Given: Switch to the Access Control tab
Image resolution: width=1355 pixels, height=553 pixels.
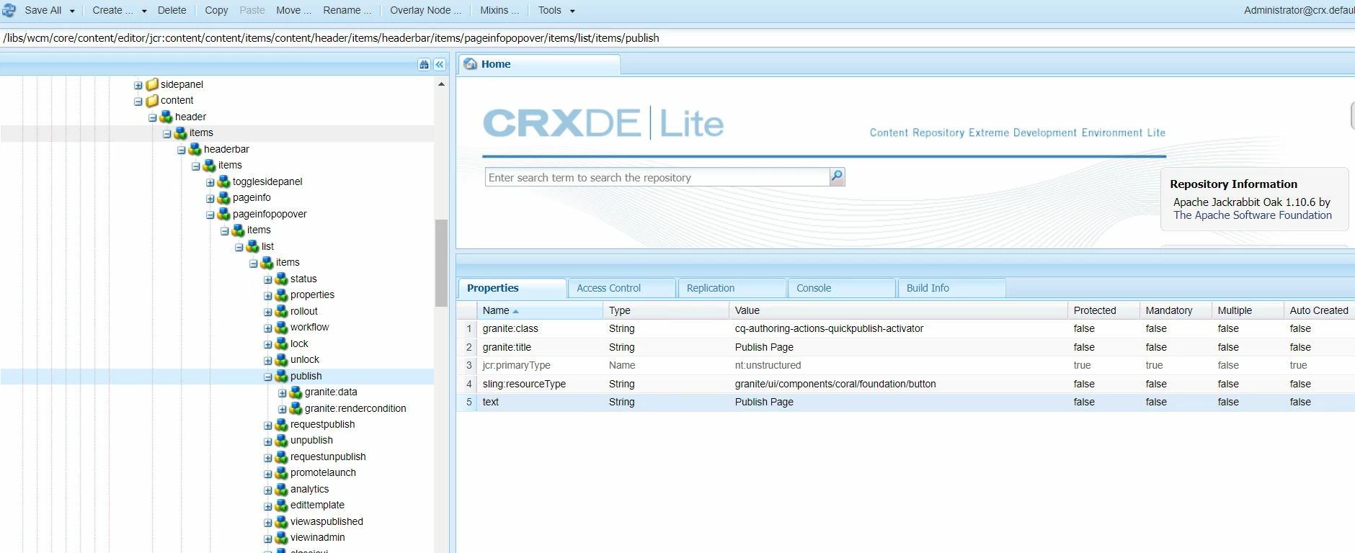Looking at the screenshot, I should (622, 288).
